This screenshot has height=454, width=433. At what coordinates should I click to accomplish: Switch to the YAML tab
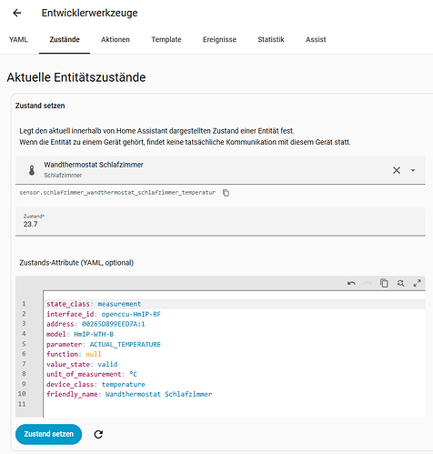(x=18, y=40)
